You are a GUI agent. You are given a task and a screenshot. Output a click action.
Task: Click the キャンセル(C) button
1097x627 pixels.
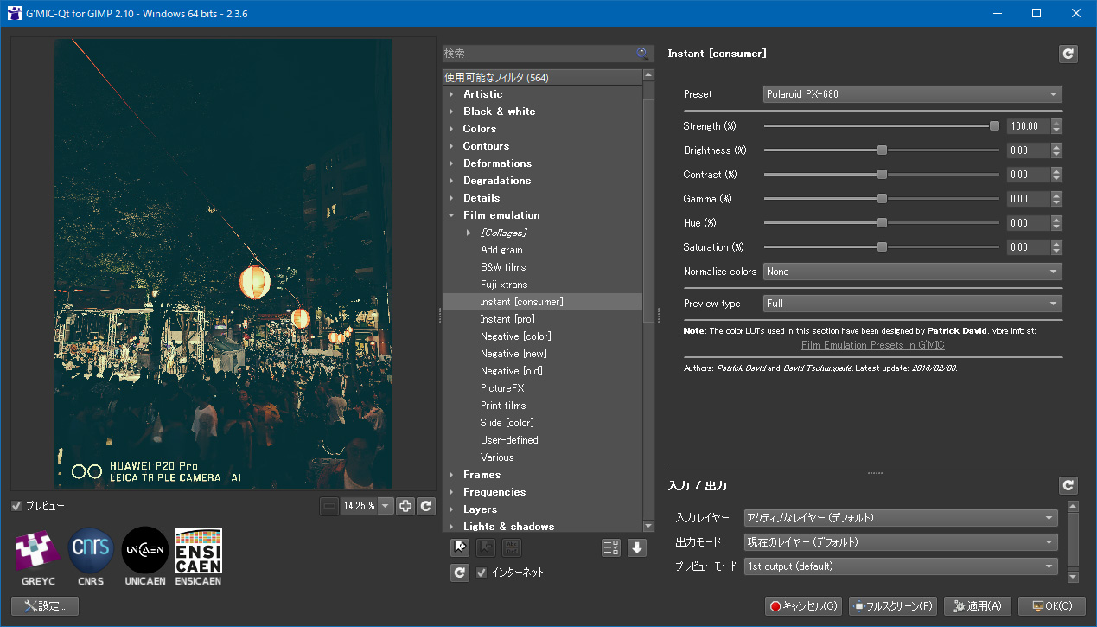point(803,606)
